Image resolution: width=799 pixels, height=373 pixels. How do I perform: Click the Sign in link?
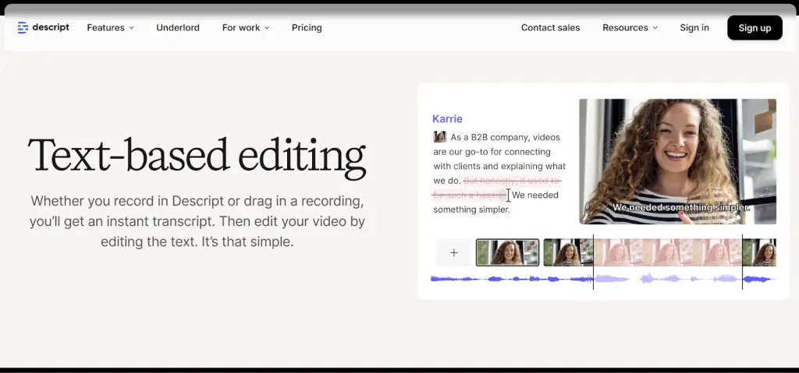(694, 28)
